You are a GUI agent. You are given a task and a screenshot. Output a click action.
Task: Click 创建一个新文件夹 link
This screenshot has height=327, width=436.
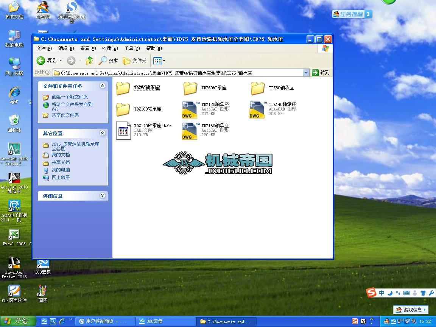(x=70, y=97)
